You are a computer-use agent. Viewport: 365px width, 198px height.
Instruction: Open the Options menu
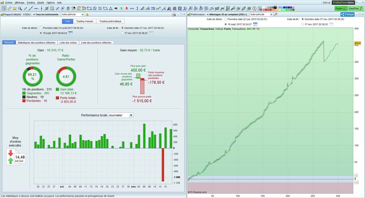(x=50, y=3)
